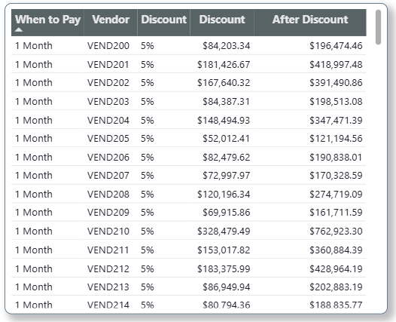Screen dimensions: 396x322
Task: Click the ascending sort arrow under When to Pay
Action: tap(19, 30)
